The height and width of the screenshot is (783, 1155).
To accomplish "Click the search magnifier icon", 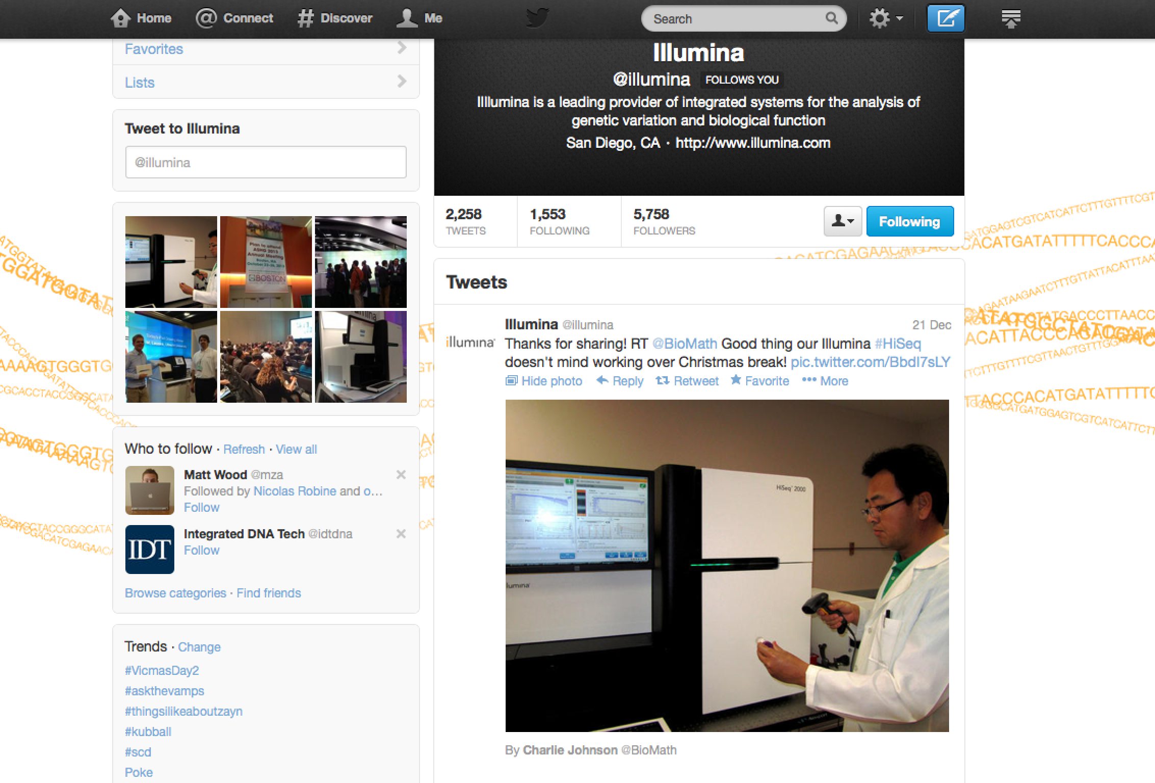I will click(831, 18).
